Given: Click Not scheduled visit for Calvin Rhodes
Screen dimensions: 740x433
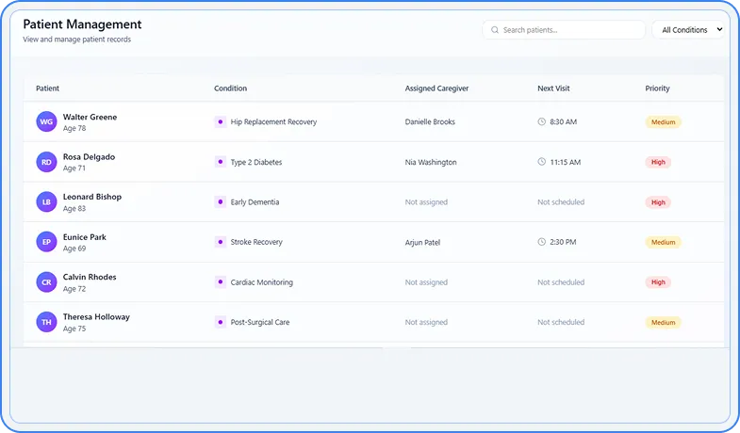Looking at the screenshot, I should pos(561,282).
